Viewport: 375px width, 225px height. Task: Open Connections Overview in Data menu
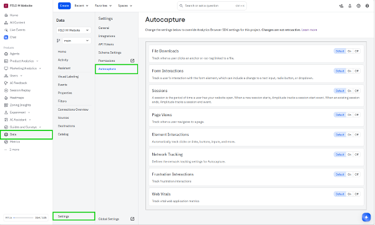[73, 109]
